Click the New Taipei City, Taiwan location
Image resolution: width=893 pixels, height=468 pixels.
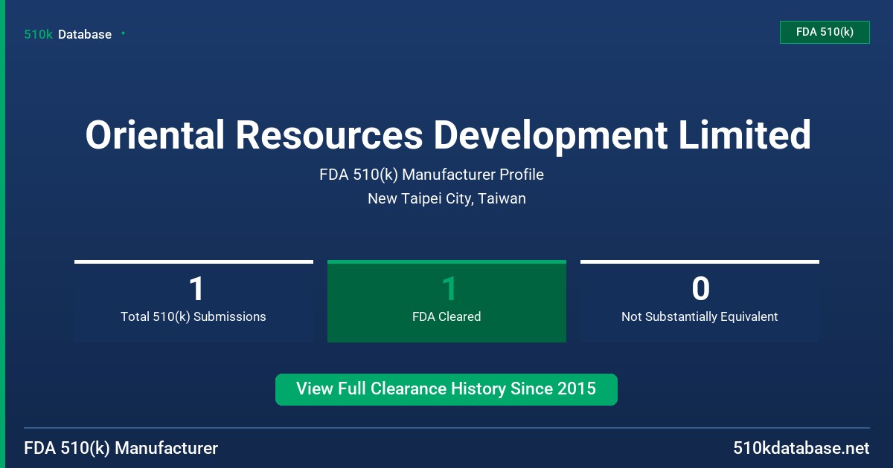coord(446,199)
